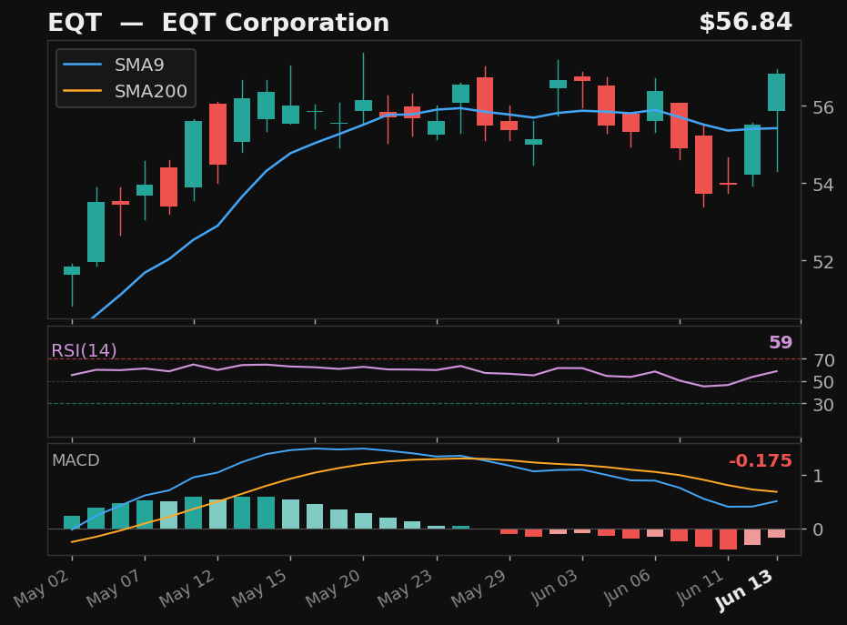Select the SMA200 legend entry
This screenshot has height=625, width=847.
(x=126, y=91)
